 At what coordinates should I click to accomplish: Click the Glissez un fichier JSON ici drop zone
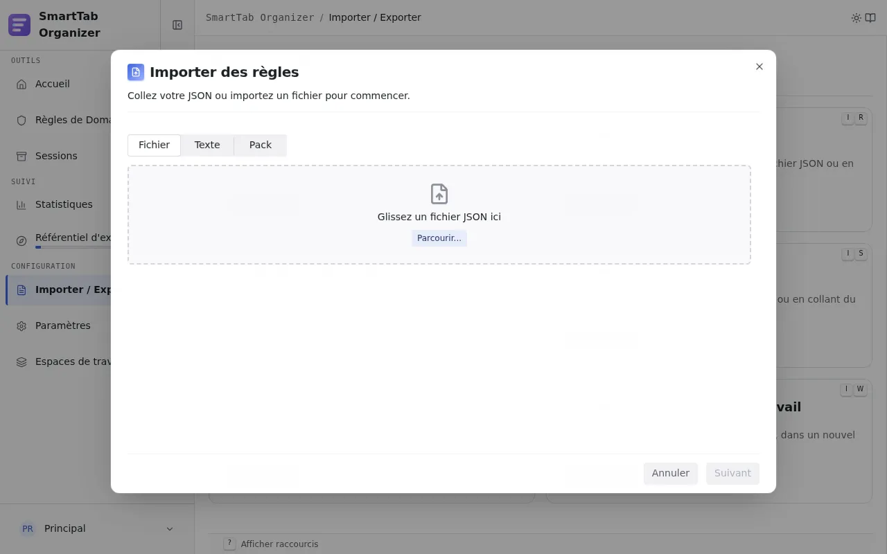pyautogui.click(x=439, y=215)
